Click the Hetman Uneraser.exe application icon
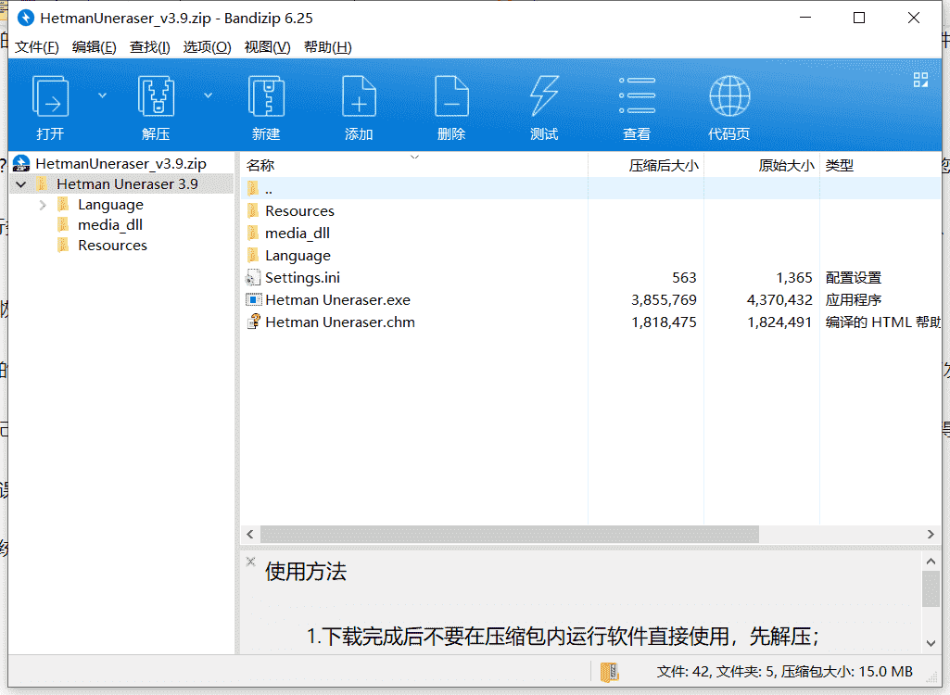The image size is (950, 695). (x=253, y=300)
